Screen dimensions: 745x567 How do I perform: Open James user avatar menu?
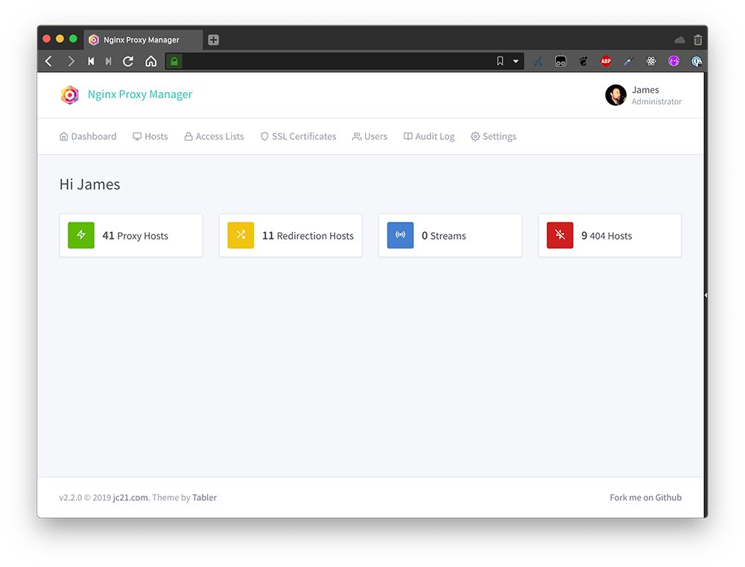[x=616, y=95]
